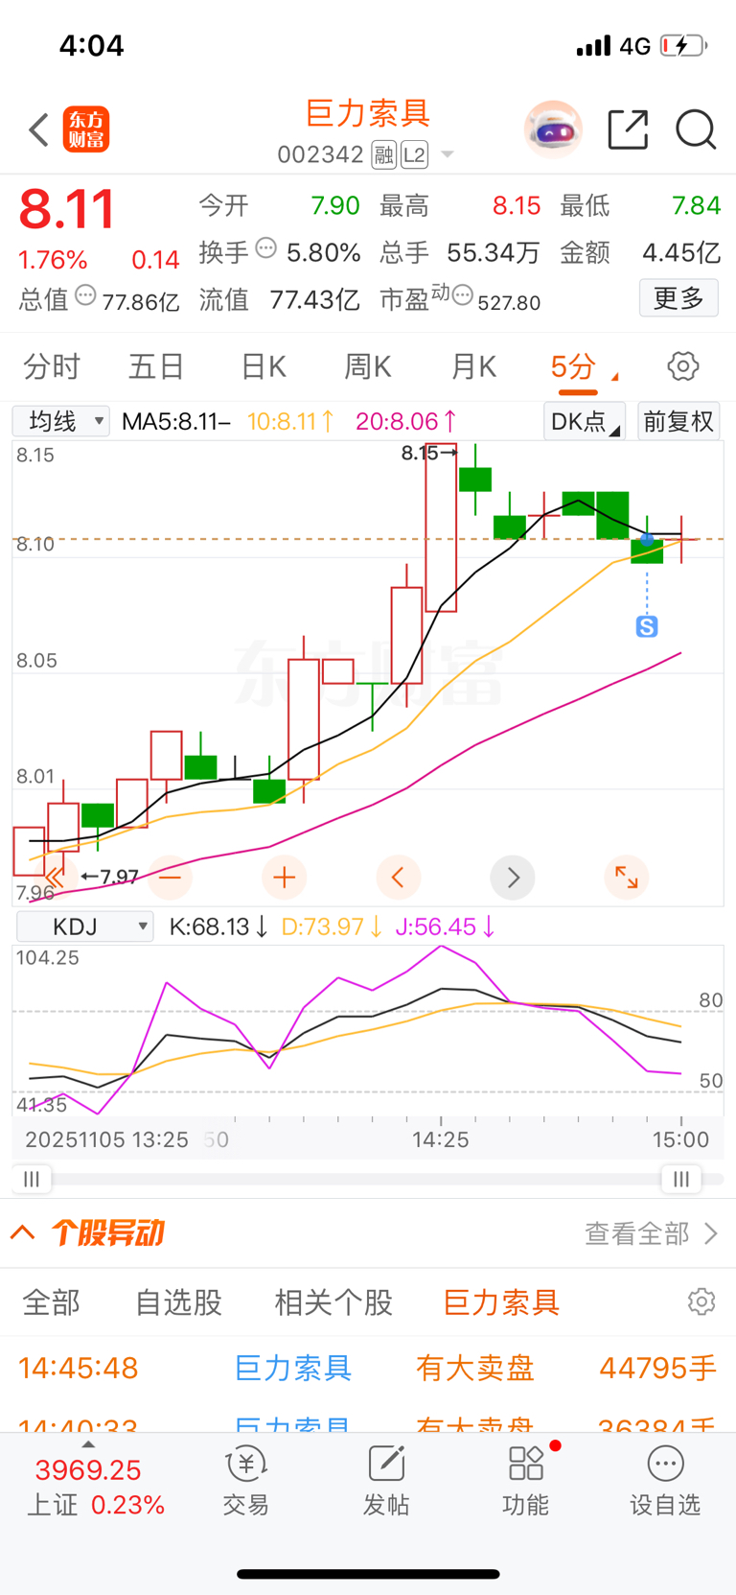Tap the blue S sell marker
The width and height of the screenshot is (736, 1595).
tap(647, 627)
